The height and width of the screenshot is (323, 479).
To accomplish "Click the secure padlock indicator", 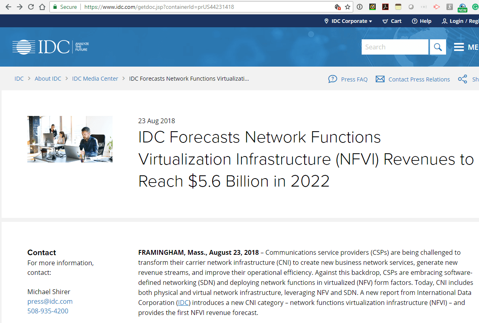I will click(x=55, y=6).
